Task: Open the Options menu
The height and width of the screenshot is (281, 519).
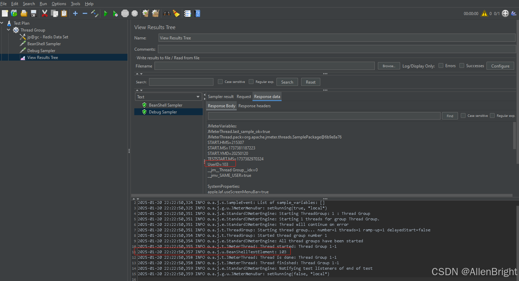Action: 59,4
